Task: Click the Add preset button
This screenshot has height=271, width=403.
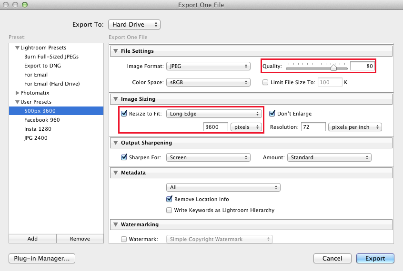Action: click(x=33, y=239)
